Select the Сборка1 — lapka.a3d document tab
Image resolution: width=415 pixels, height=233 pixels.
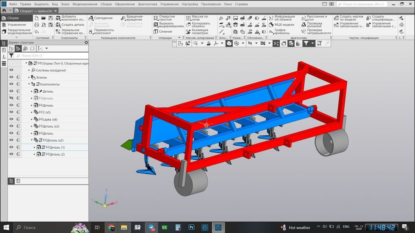tap(35, 11)
